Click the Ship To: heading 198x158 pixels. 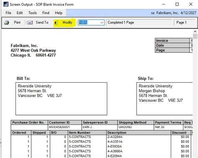(146, 78)
